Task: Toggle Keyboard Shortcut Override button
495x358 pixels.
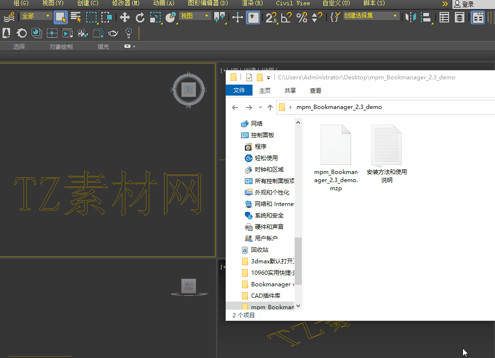Action: pos(253,17)
